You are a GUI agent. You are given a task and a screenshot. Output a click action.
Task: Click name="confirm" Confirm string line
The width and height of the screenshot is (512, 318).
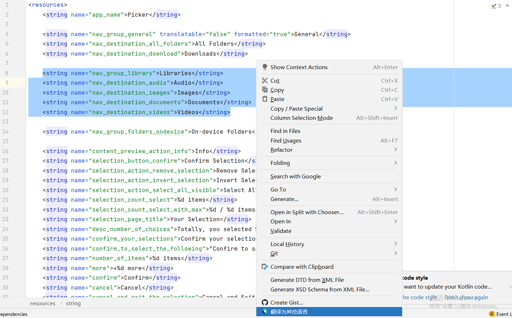tap(112, 278)
